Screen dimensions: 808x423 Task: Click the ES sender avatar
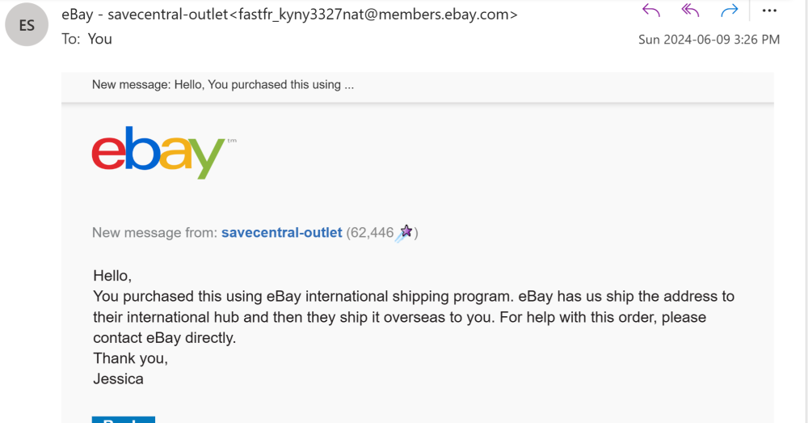tap(27, 25)
